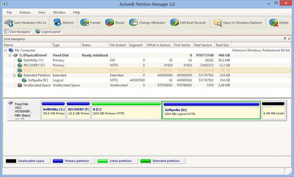Sort by the First Sector column header

tap(183, 45)
